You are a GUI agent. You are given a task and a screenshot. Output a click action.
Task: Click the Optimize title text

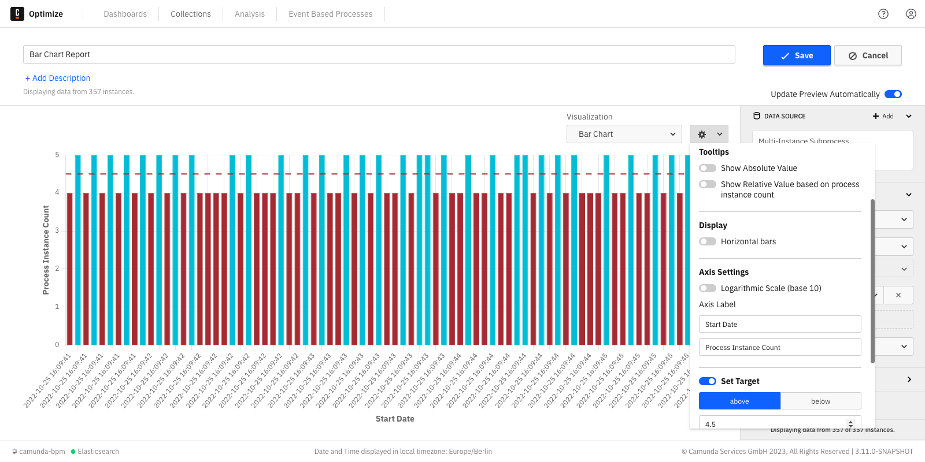click(46, 14)
